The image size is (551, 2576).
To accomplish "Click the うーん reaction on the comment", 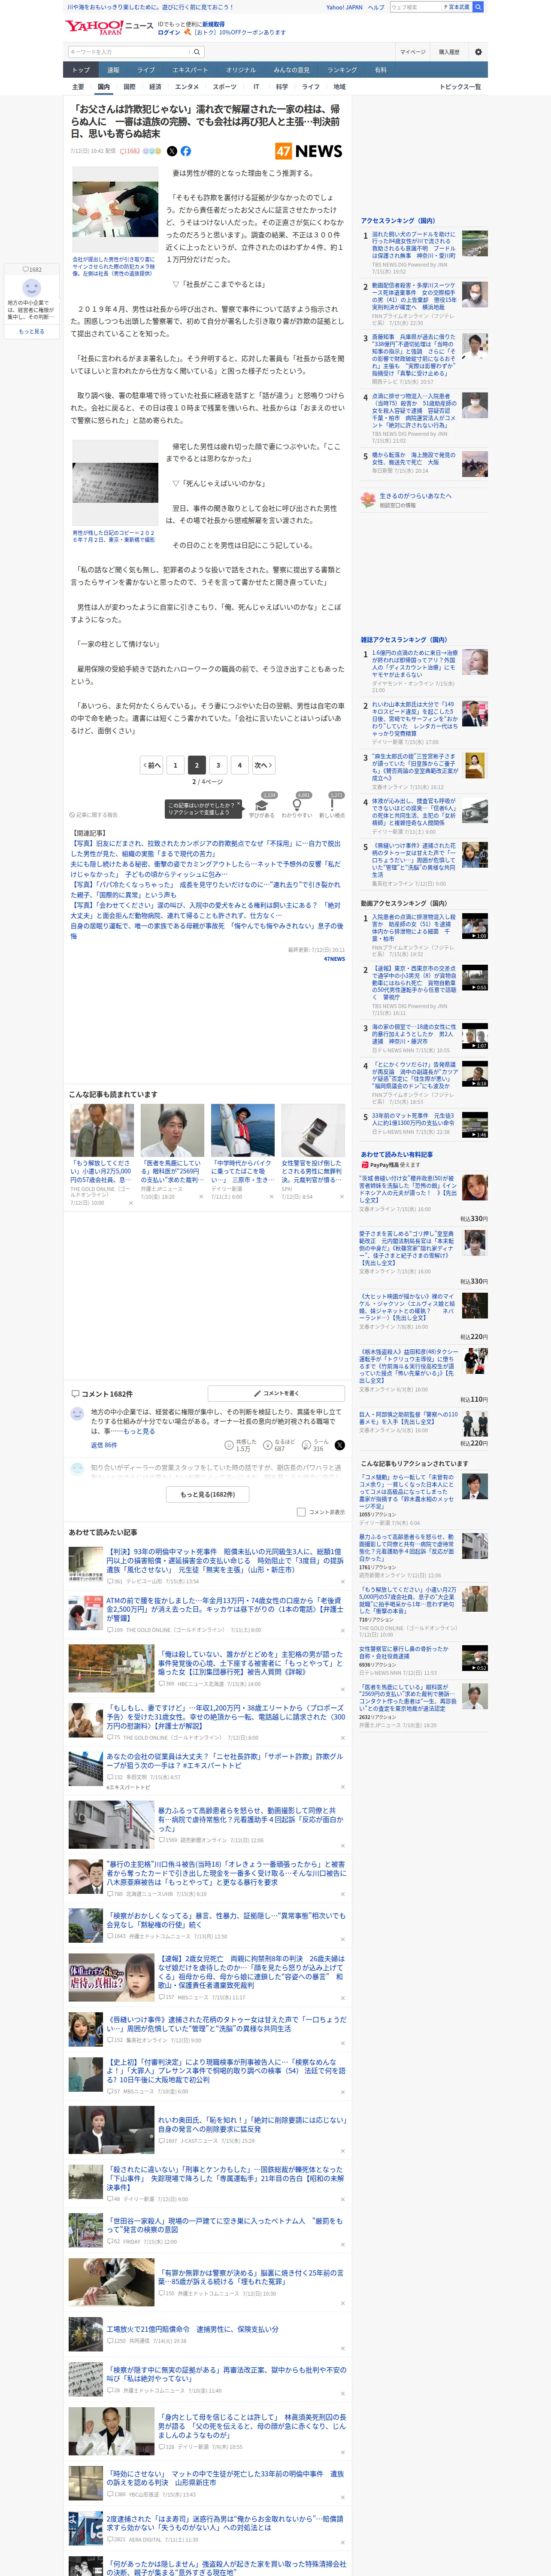I will 315,1445.
